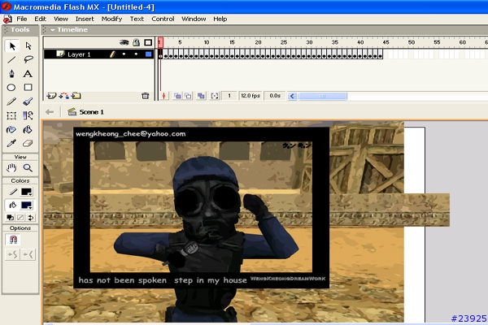Insert a layer folder
The image size is (488, 325).
tap(76, 96)
